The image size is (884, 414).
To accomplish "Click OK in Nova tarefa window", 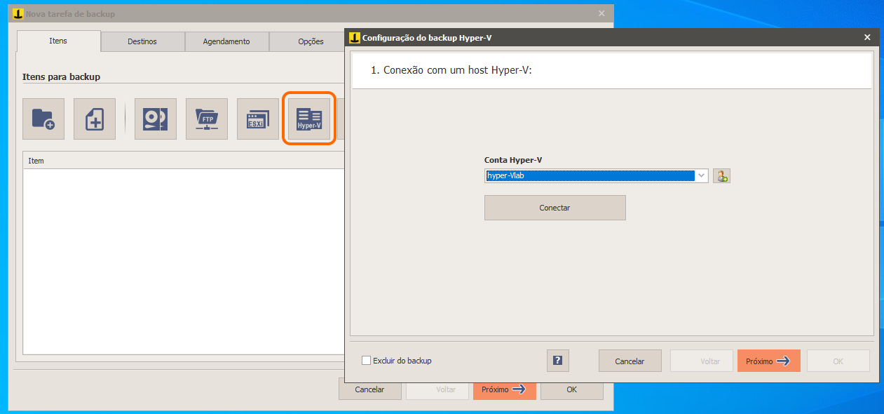I will (572, 389).
